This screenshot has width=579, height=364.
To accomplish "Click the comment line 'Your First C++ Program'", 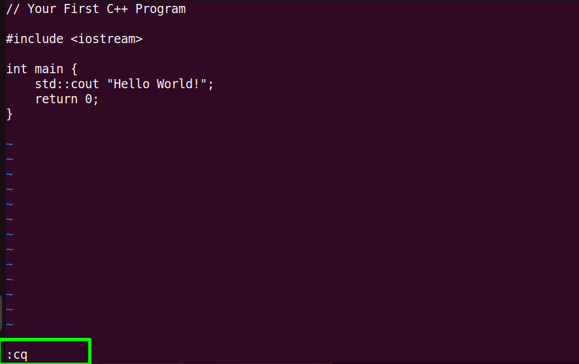I will [96, 9].
